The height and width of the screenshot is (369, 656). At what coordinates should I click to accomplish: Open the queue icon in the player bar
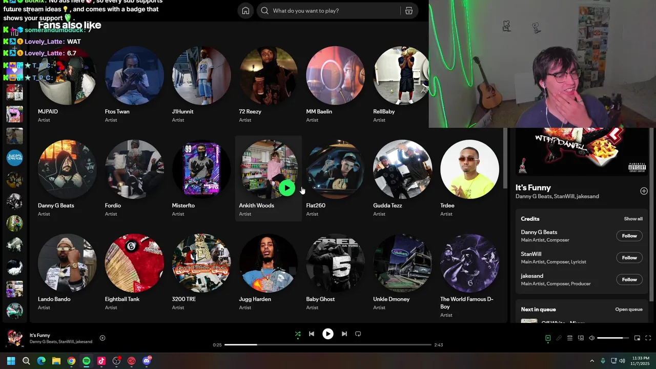(569, 338)
